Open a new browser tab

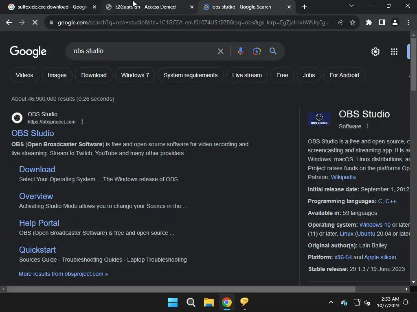305,7
